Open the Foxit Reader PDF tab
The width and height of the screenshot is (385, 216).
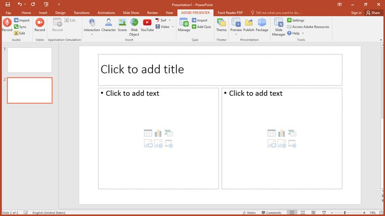230,13
